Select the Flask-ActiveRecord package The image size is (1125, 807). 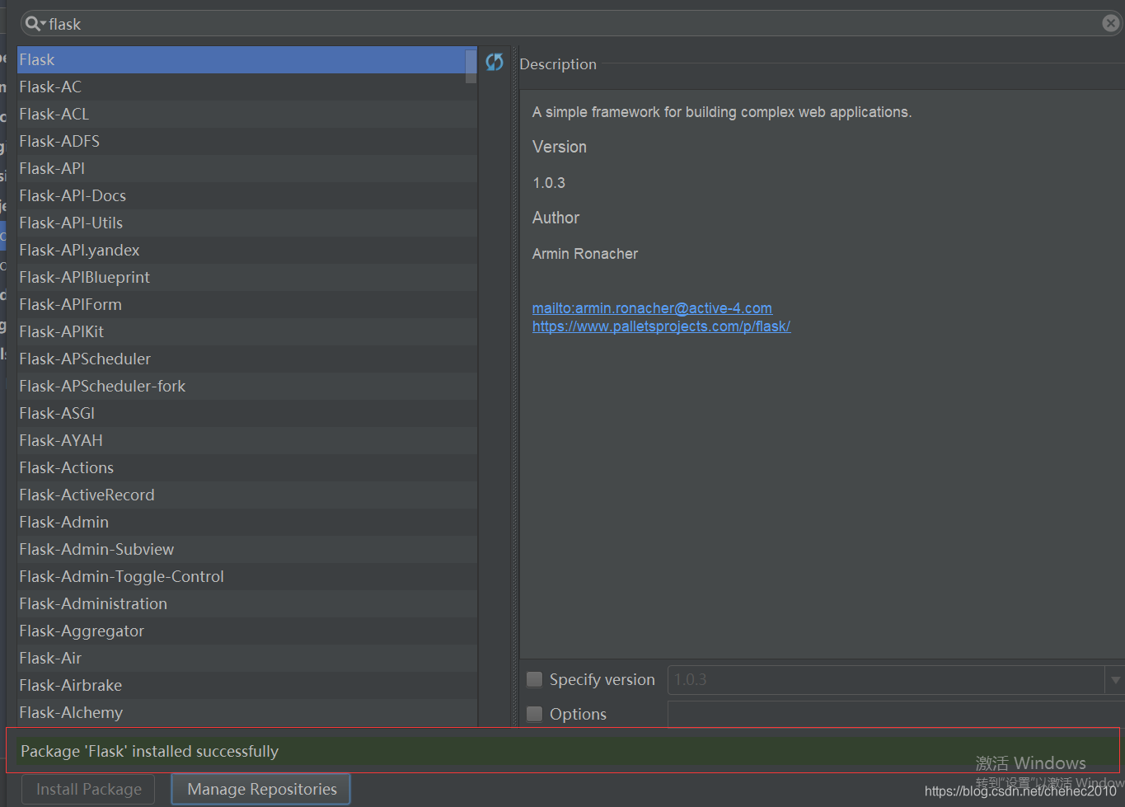[x=246, y=495]
